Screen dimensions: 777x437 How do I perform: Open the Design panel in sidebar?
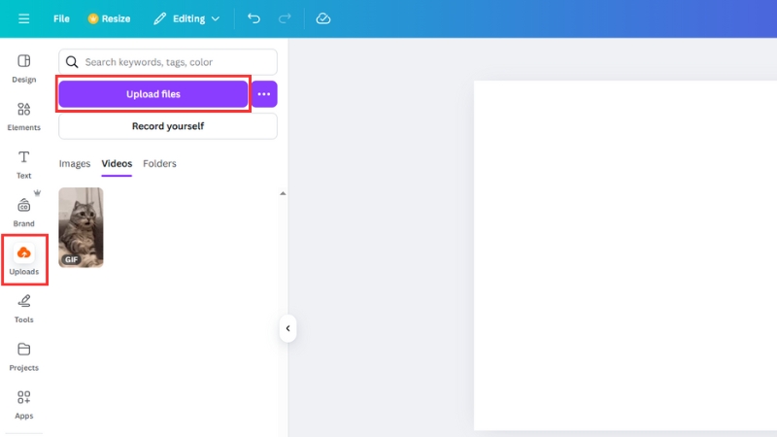tap(24, 68)
